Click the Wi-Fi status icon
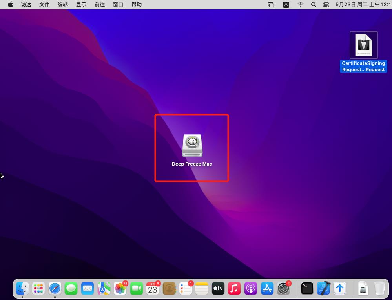Image resolution: width=392 pixels, height=300 pixels. (x=301, y=5)
